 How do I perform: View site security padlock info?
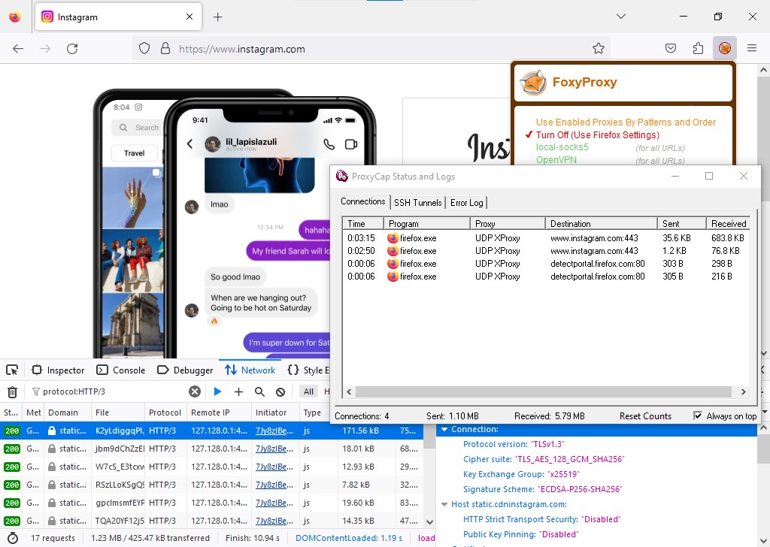tap(165, 49)
